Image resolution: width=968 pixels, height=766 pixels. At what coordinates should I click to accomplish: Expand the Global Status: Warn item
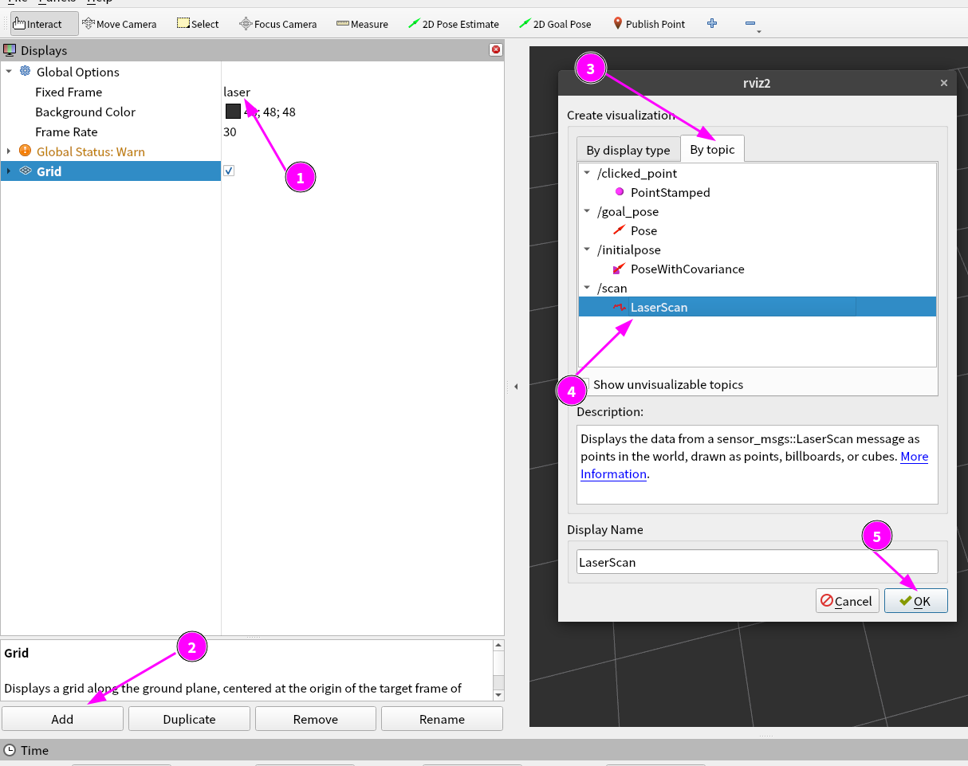tap(9, 151)
